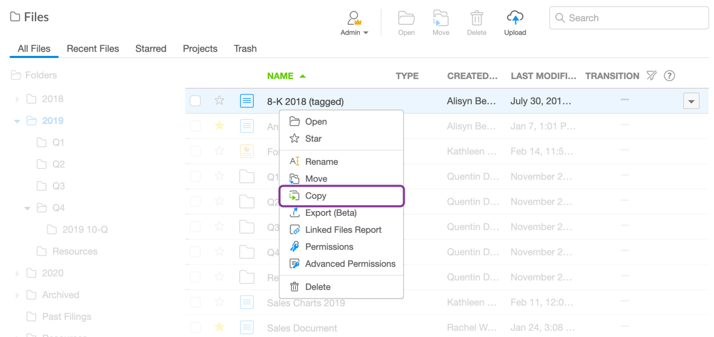This screenshot has width=714, height=337.
Task: Choose Permissions from the context menu
Action: click(x=341, y=246)
